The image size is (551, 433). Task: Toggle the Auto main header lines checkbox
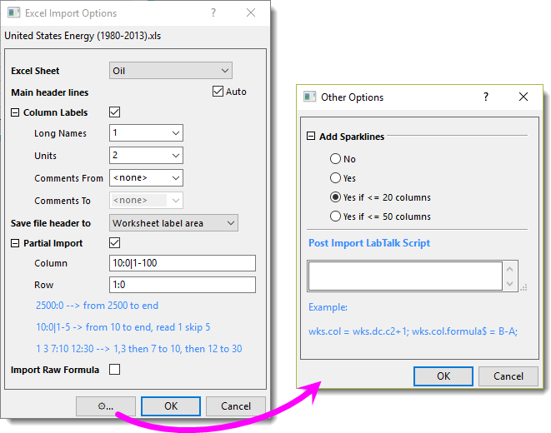[218, 92]
